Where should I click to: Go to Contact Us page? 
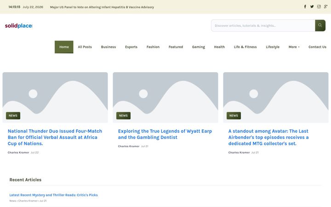click(317, 47)
